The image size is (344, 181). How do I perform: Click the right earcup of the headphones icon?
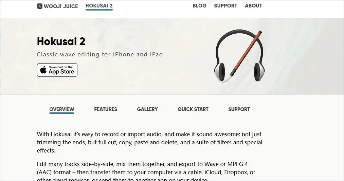tap(258, 71)
